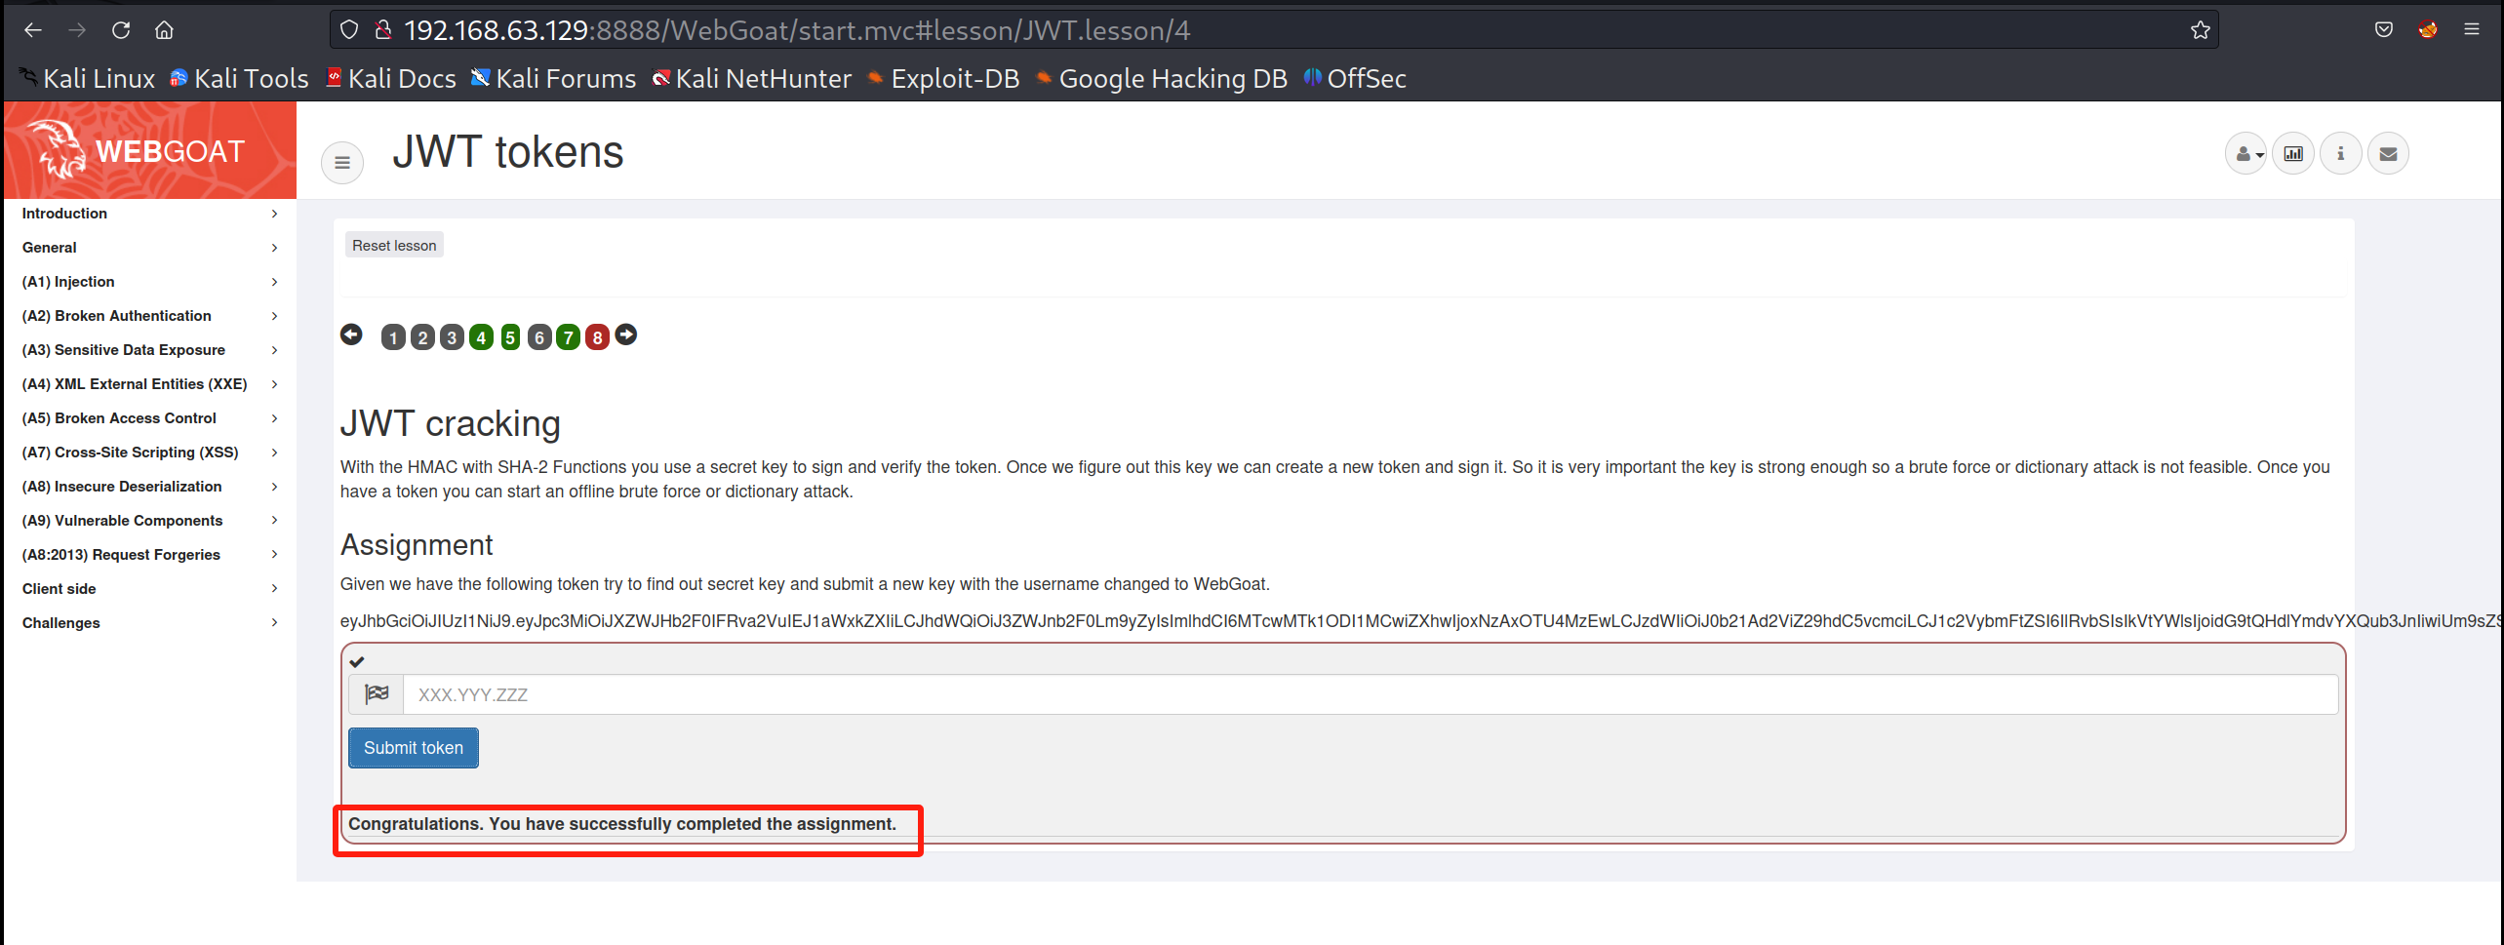The height and width of the screenshot is (945, 2504).
Task: Expand (A2) Broken Authentication menu
Action: (149, 316)
